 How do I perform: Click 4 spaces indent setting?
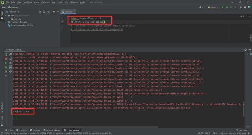(223, 134)
